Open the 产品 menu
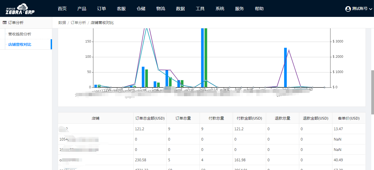This screenshot has width=374, height=170. pos(82,9)
